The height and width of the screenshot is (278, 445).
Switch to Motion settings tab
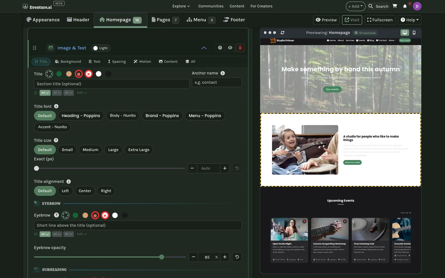142,61
